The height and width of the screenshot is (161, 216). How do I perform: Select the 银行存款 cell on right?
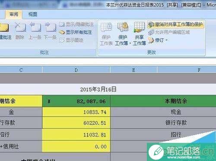[163, 123]
